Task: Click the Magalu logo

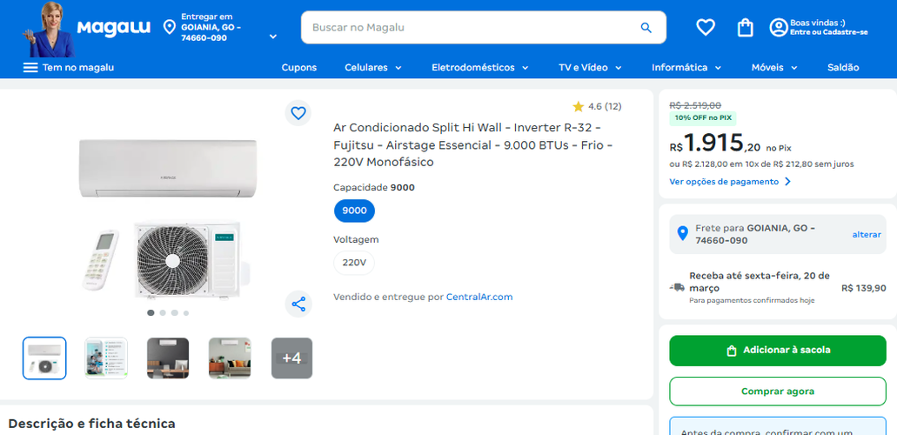Action: (113, 28)
